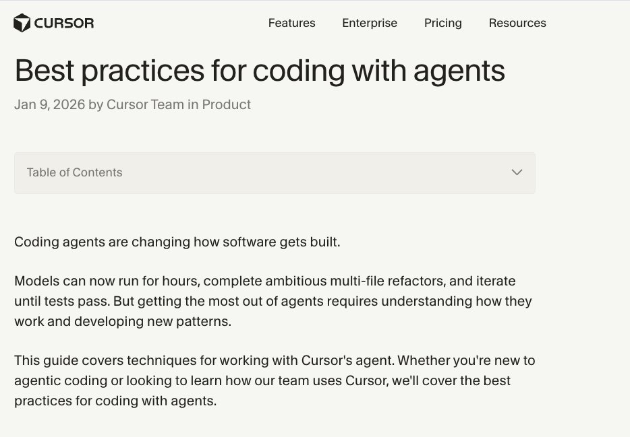Click the chevron on the Table of Contents bar

click(x=517, y=172)
